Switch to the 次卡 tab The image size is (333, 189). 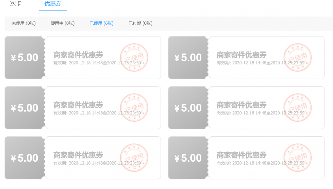pyautogui.click(x=16, y=4)
